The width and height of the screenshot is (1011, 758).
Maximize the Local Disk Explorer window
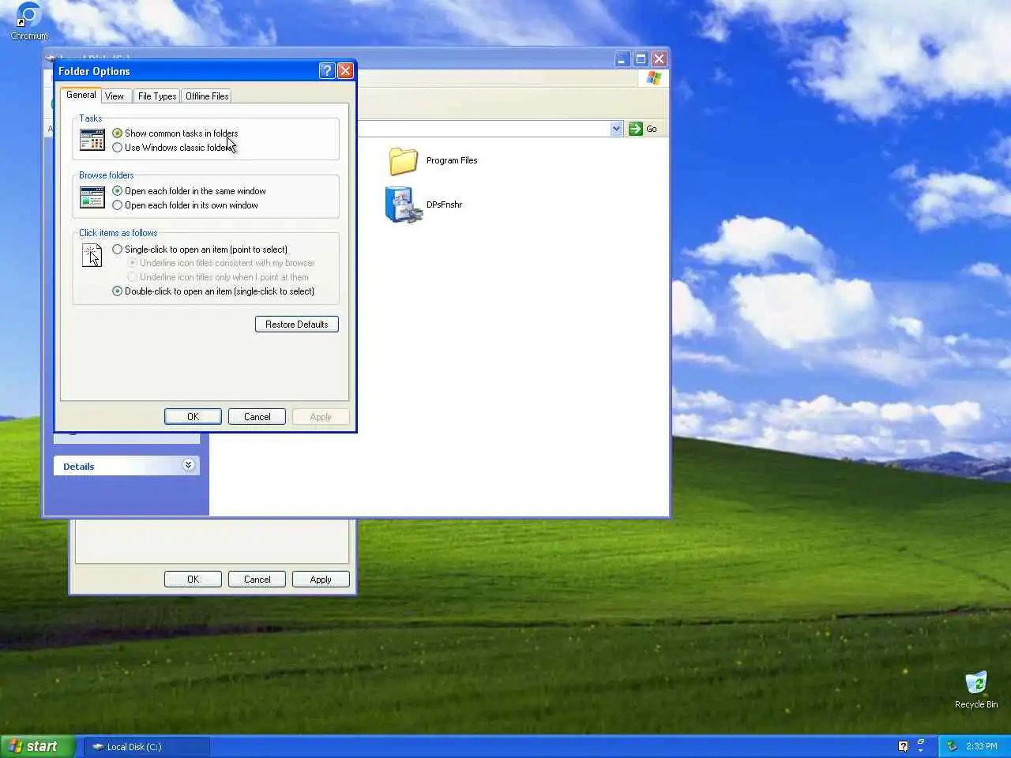pyautogui.click(x=641, y=59)
